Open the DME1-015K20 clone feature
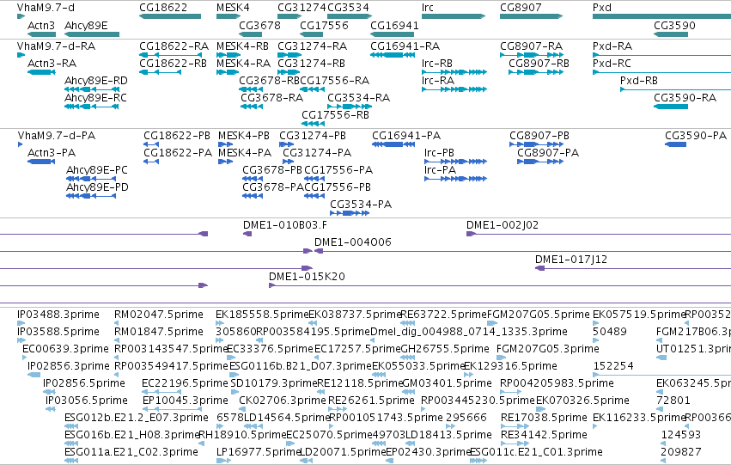 click(x=500, y=286)
